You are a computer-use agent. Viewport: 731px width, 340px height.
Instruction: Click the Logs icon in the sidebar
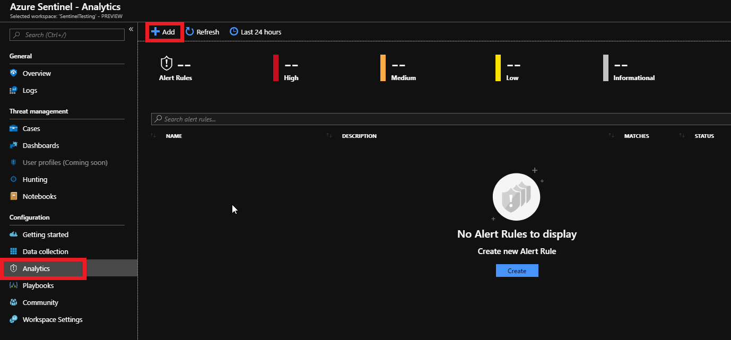click(14, 90)
